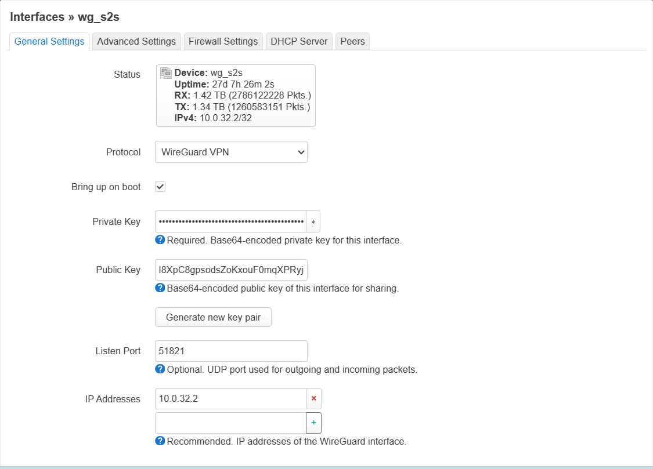The image size is (653, 469).
Task: Click help icon under Public Key field
Action: pos(160,288)
